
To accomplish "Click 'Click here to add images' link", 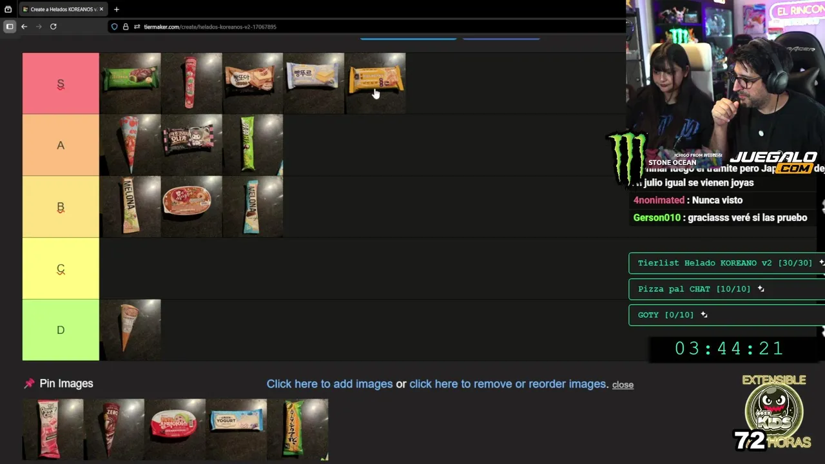I will (x=329, y=384).
